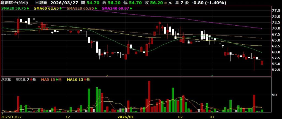Open the 日線圖 chart period selector
The height and width of the screenshot is (119, 282).
(41, 3)
